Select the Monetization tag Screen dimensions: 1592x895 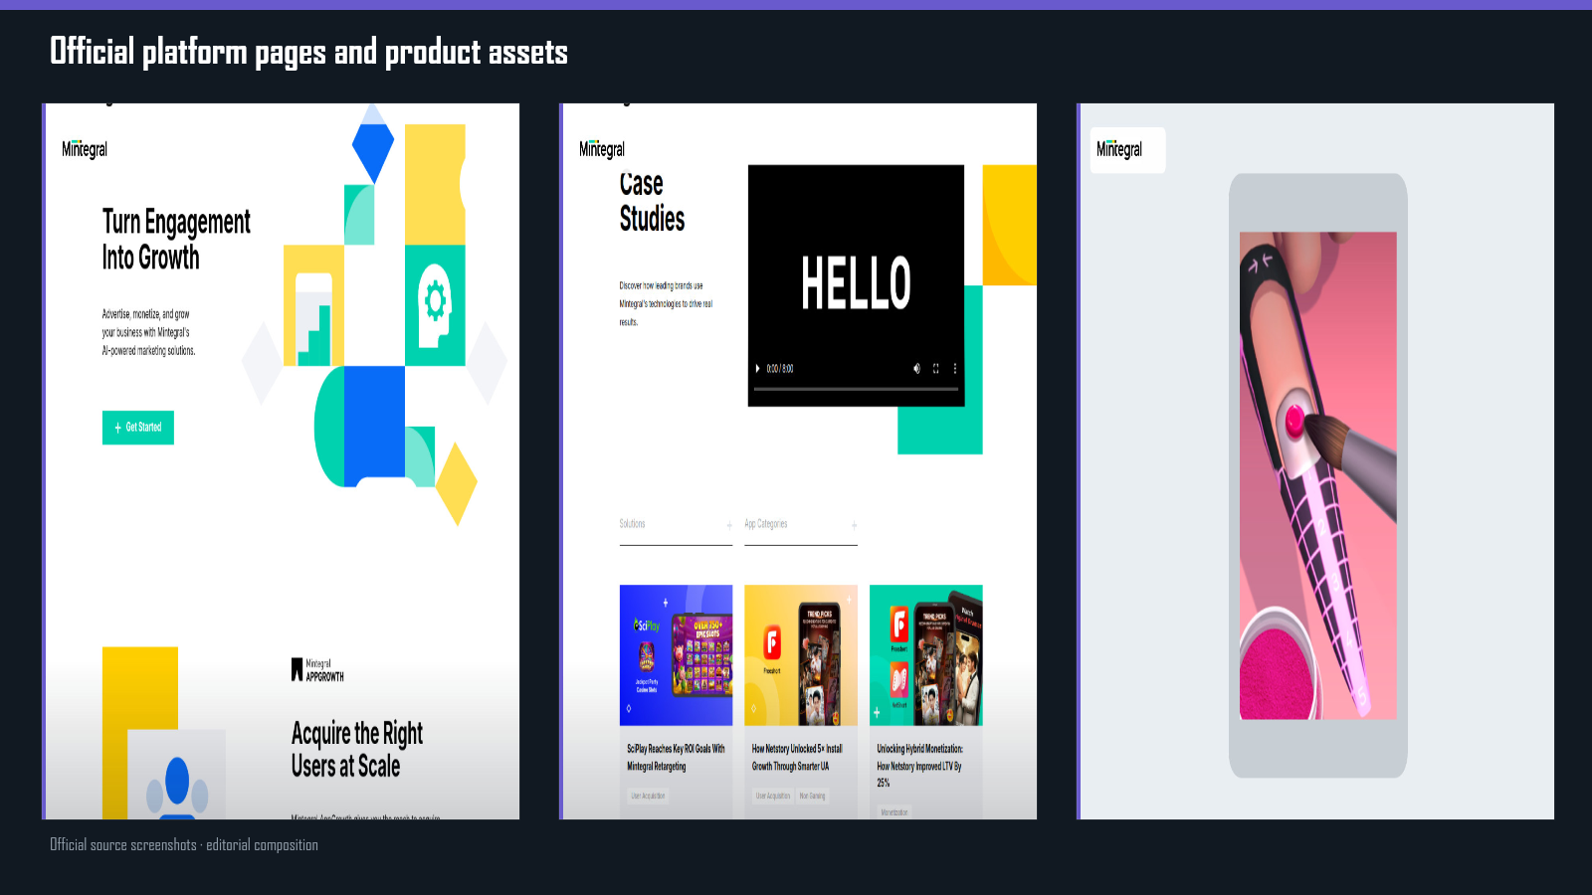point(895,812)
